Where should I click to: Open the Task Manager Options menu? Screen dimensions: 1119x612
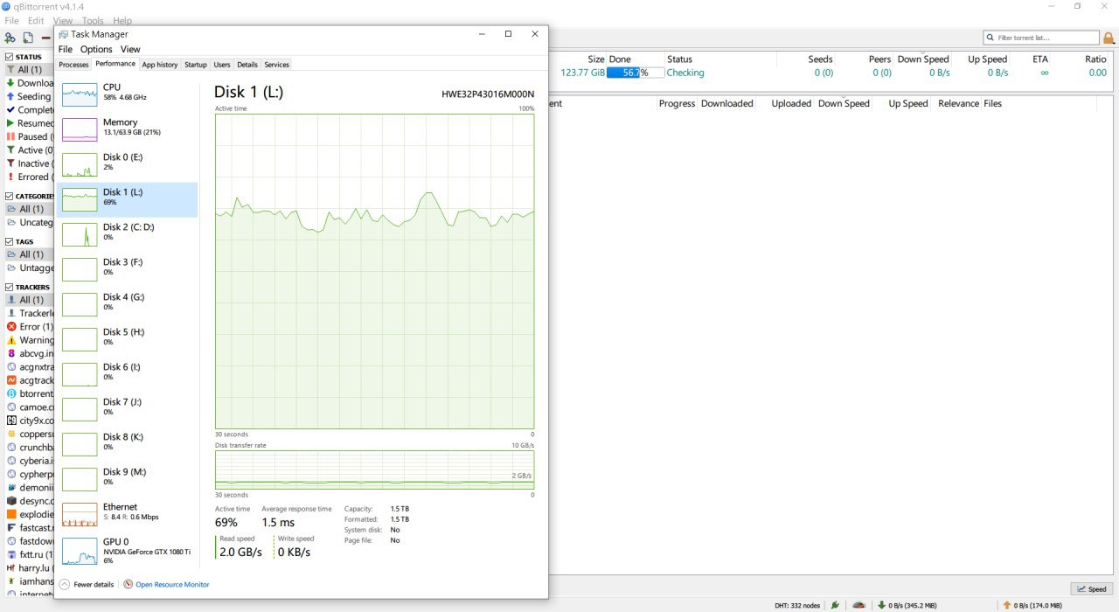(x=96, y=49)
